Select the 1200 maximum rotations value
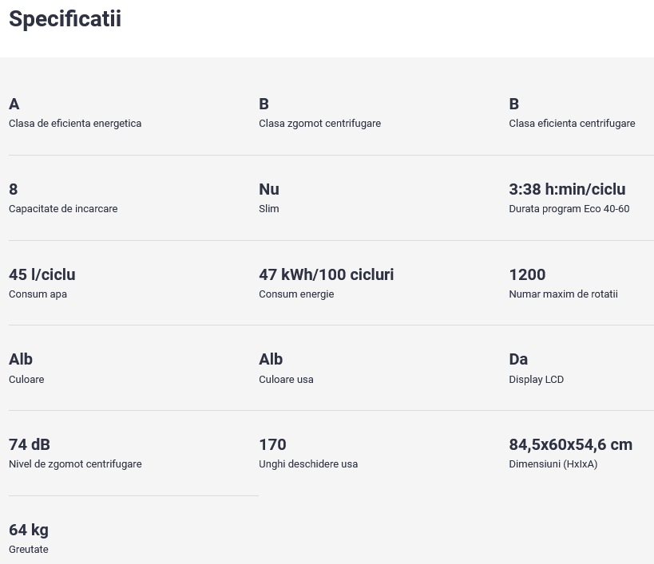Screen dimensions: 654x564 [x=527, y=275]
